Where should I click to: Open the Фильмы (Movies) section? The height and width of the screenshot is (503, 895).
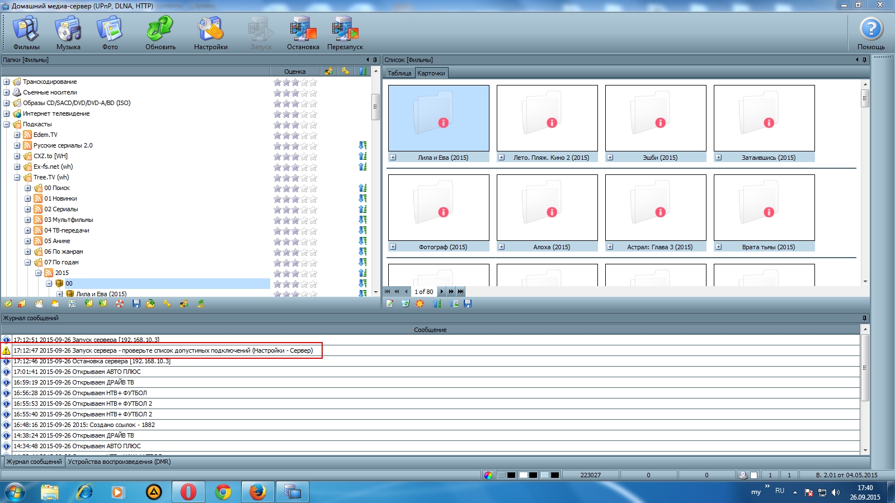point(26,33)
